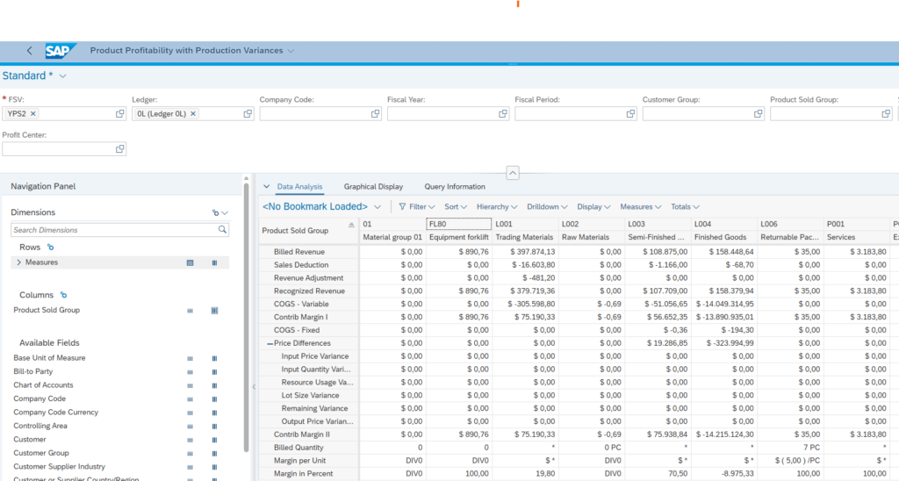
Task: Open the Totals menu
Action: click(x=685, y=206)
